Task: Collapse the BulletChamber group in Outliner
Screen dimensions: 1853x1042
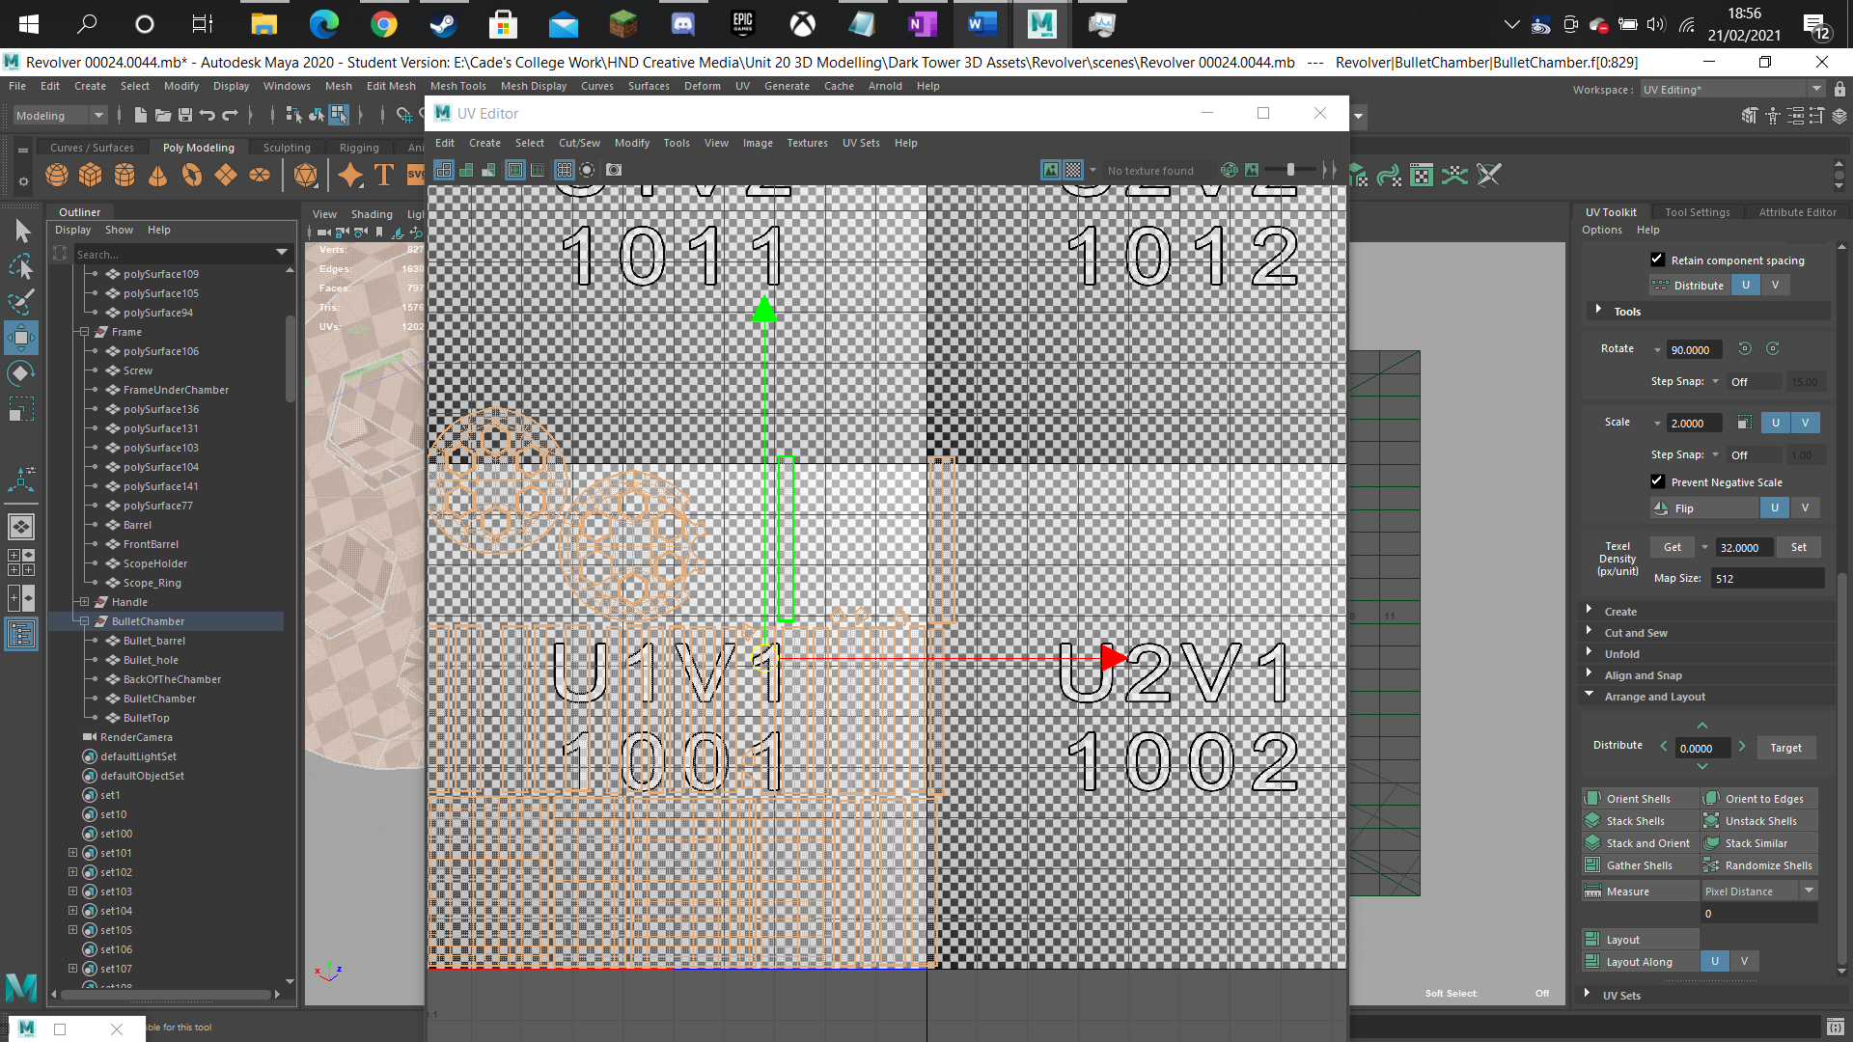Action: coord(85,621)
